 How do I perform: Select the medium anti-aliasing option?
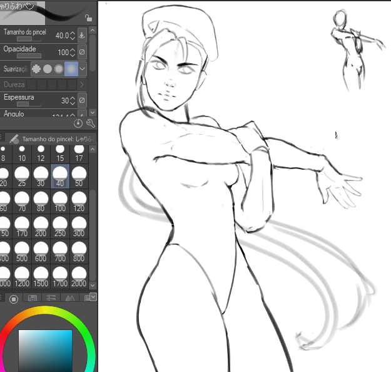click(x=59, y=69)
